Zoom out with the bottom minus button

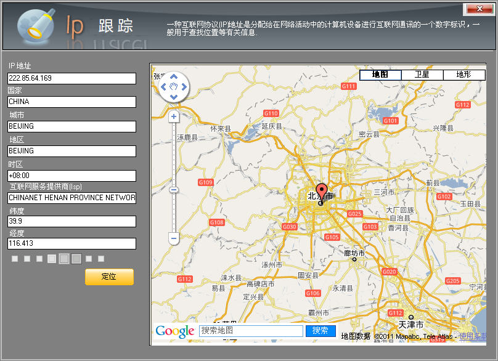(174, 238)
